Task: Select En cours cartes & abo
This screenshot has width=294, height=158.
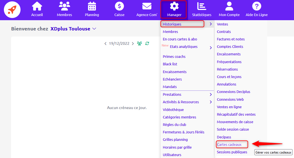Action: pos(180,39)
